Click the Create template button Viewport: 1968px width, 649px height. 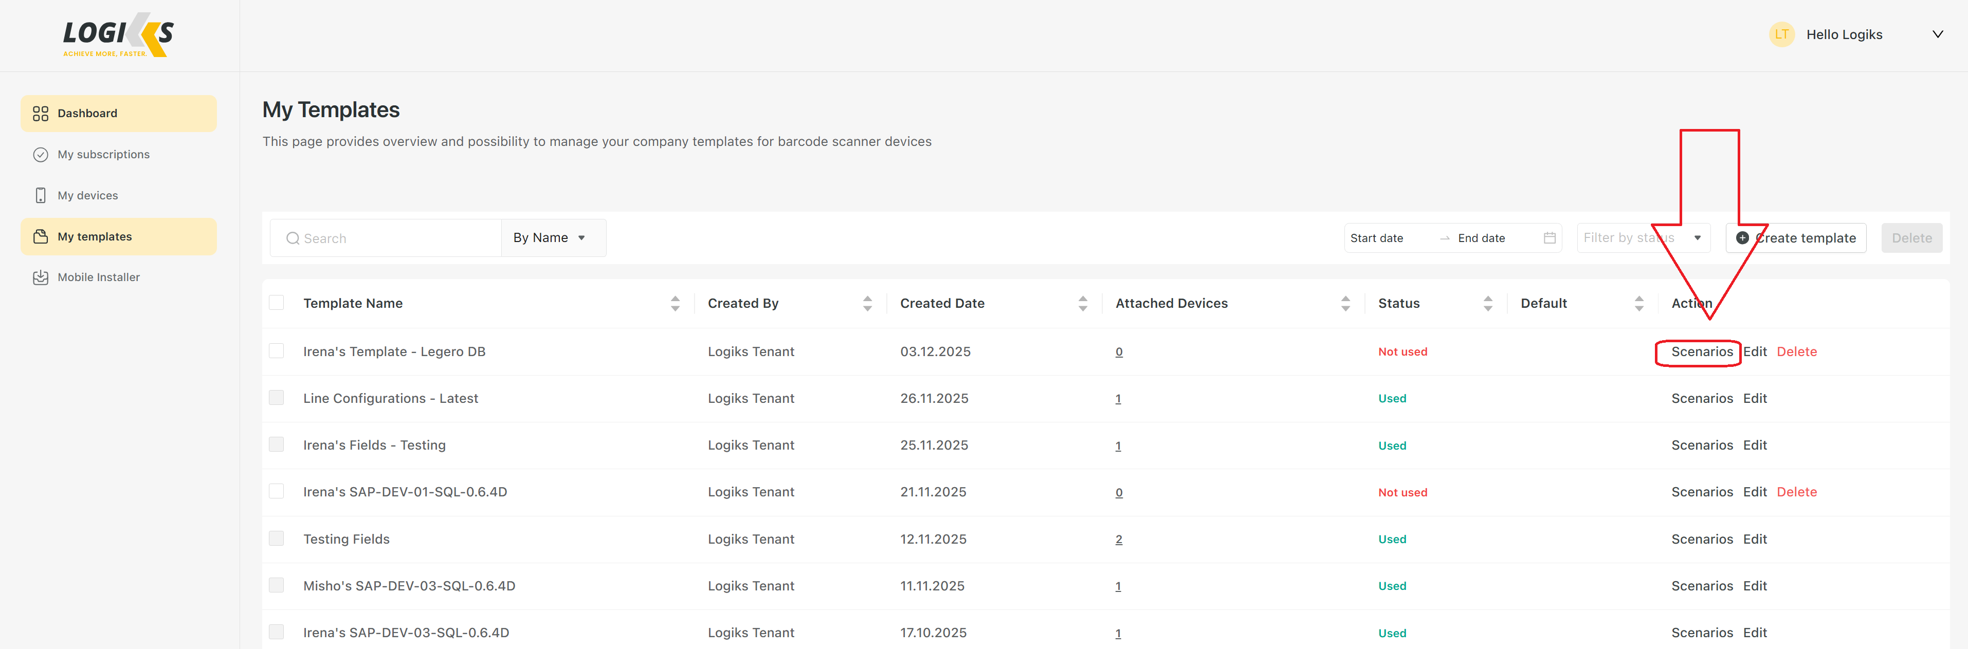pos(1795,238)
